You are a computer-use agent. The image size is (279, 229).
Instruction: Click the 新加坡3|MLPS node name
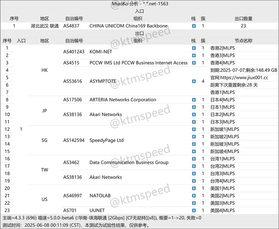(225, 144)
